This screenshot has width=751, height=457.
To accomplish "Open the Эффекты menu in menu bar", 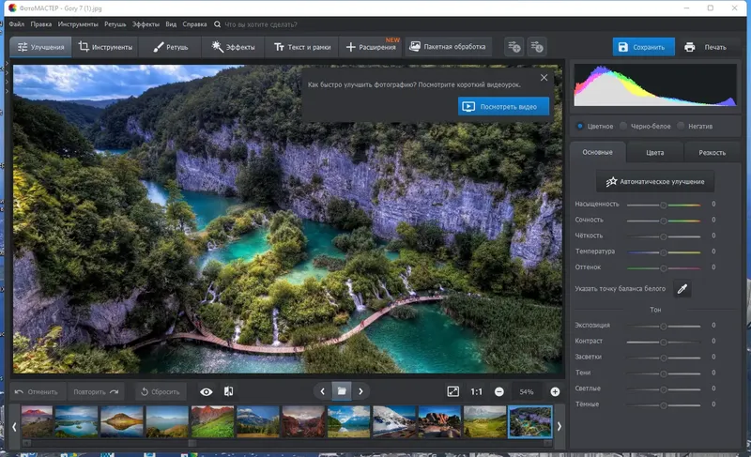I will 146,23.
